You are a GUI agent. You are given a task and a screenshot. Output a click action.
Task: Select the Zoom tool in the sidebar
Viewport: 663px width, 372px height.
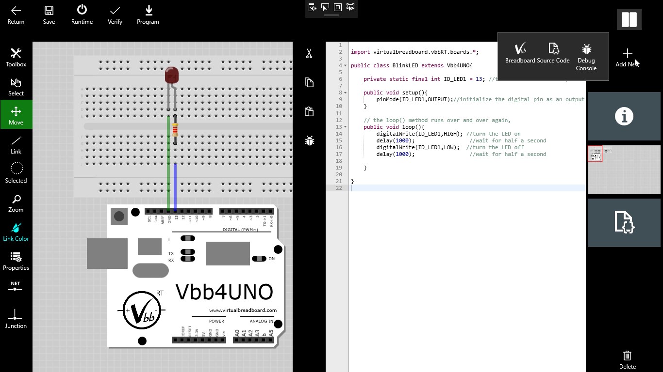tap(16, 203)
